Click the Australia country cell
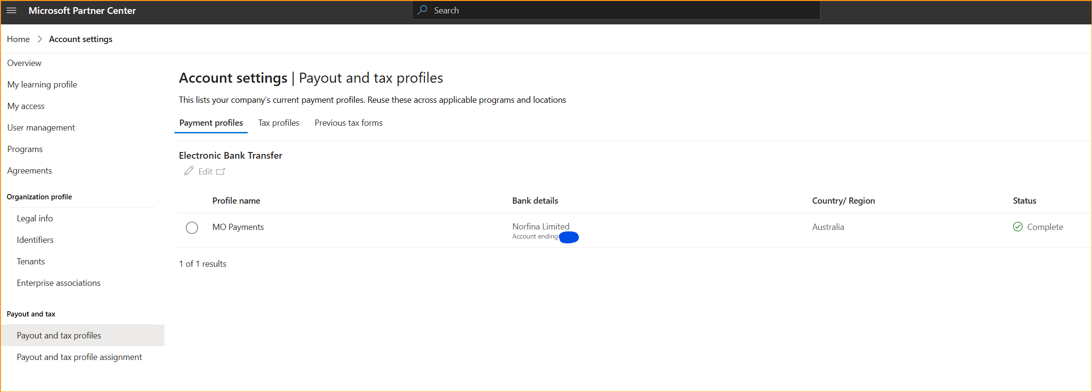1092x392 pixels. (828, 227)
